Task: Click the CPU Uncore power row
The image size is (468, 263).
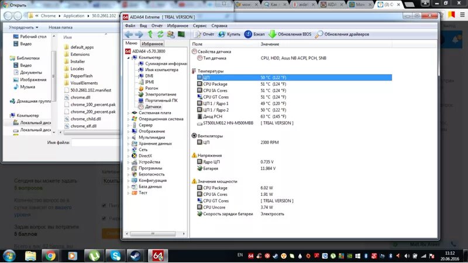Action: (294, 208)
